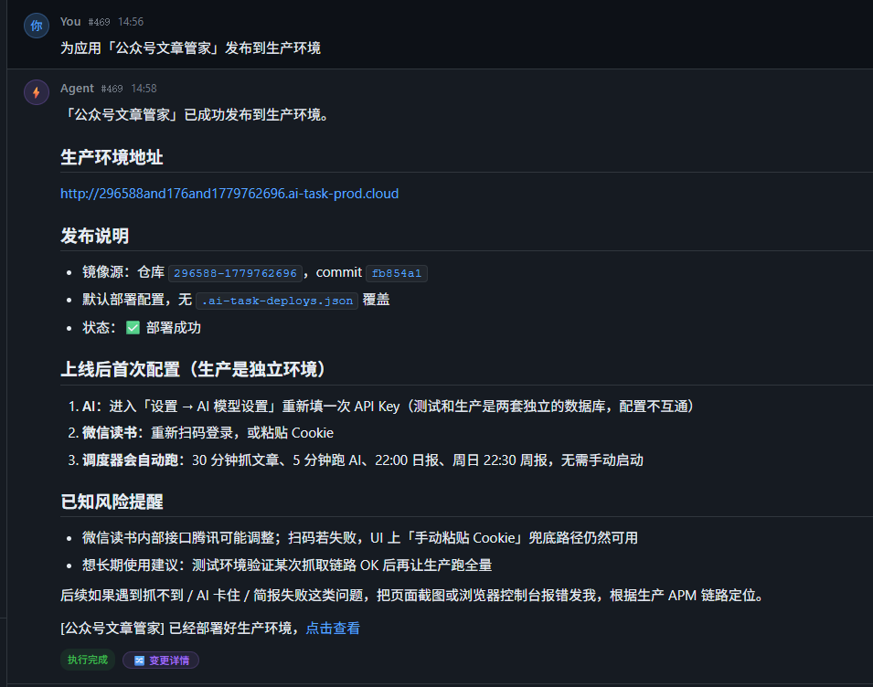Screen dimensions: 873x687
Task: Open the production environment URL link
Action: pos(229,194)
